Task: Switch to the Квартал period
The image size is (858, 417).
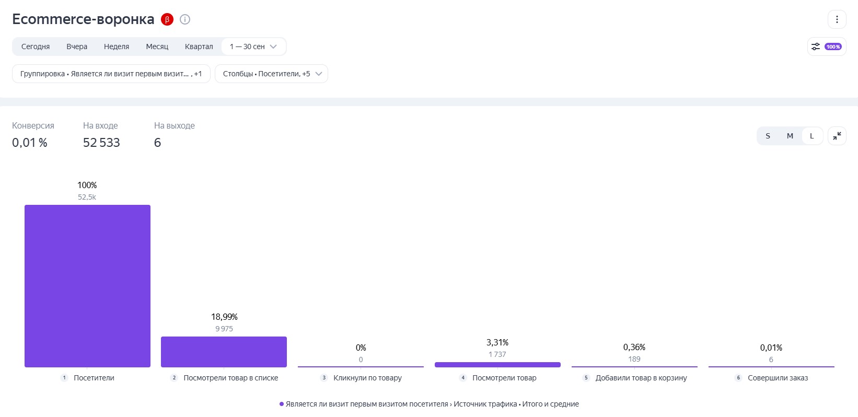Action: click(199, 47)
